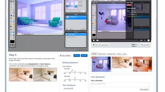This screenshot has height=92, width=165.
Task: Open the layer settings icon in Layers panel
Action: coord(67,29)
